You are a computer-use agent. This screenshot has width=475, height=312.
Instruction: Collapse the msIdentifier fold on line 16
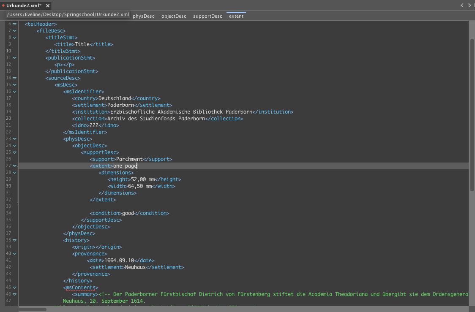click(14, 91)
